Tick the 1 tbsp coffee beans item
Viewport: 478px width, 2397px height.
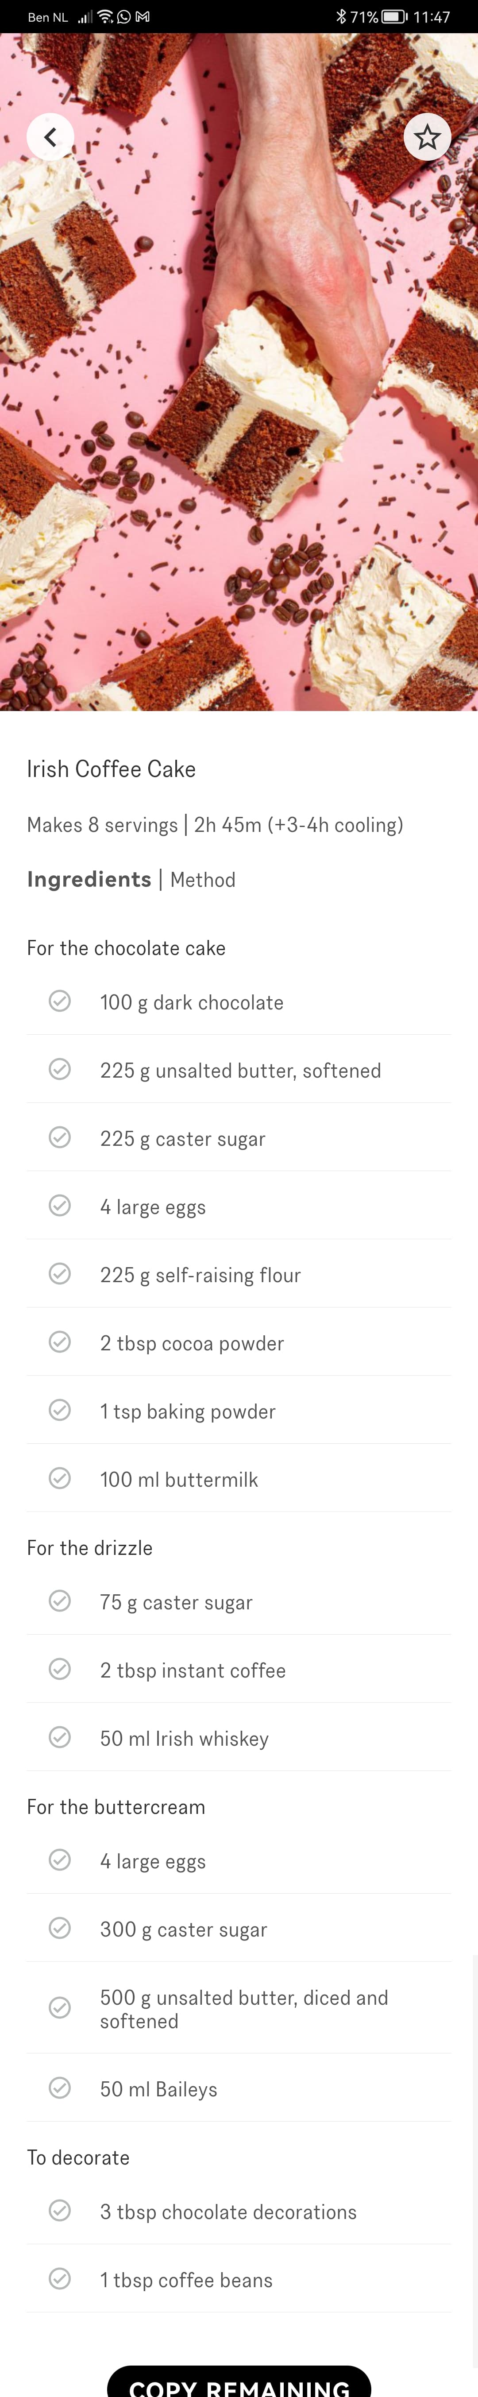(x=59, y=2278)
